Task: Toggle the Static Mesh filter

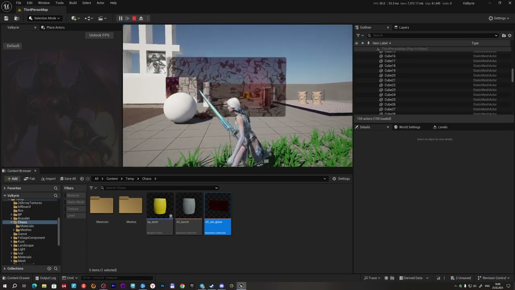Action: tap(75, 202)
